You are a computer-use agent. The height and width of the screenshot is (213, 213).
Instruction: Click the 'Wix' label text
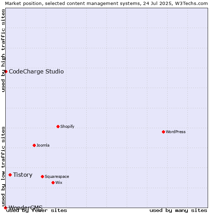click(59, 182)
